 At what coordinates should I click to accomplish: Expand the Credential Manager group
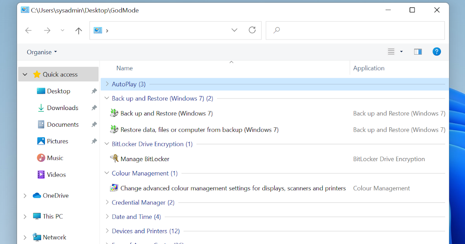tap(107, 202)
